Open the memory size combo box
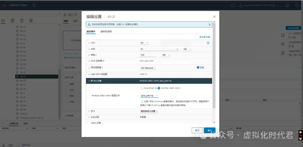 pyautogui.click(x=160, y=49)
